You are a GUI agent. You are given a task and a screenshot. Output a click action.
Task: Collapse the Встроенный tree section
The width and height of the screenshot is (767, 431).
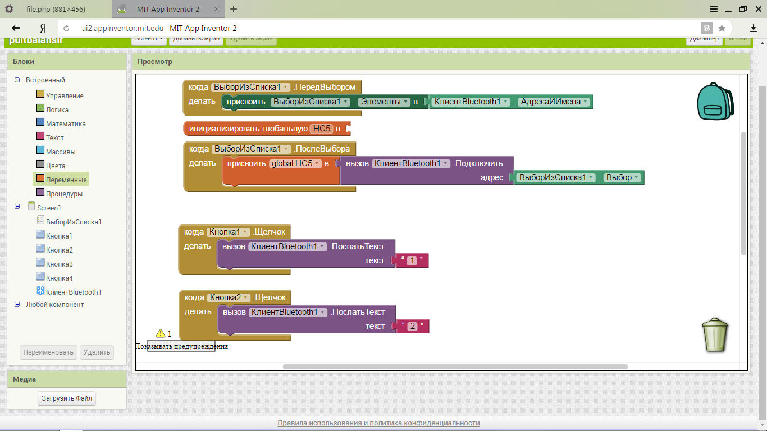coord(17,80)
